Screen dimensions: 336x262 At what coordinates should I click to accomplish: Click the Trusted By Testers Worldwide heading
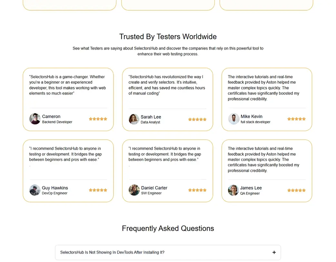(x=168, y=37)
